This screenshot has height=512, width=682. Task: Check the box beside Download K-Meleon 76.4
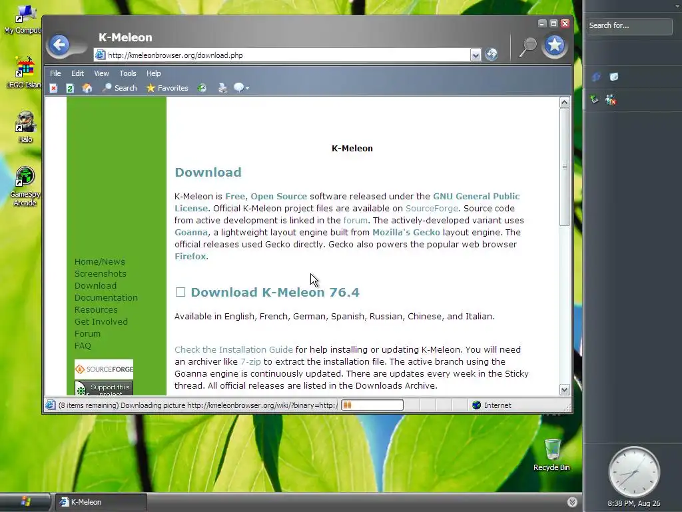pos(180,292)
